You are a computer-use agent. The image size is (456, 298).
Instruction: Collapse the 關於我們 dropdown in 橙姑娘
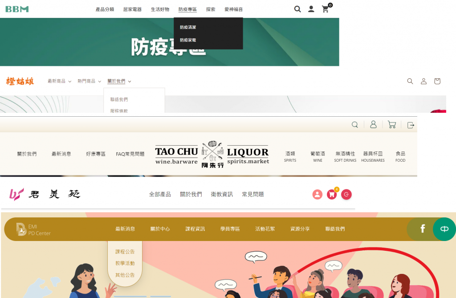click(119, 81)
